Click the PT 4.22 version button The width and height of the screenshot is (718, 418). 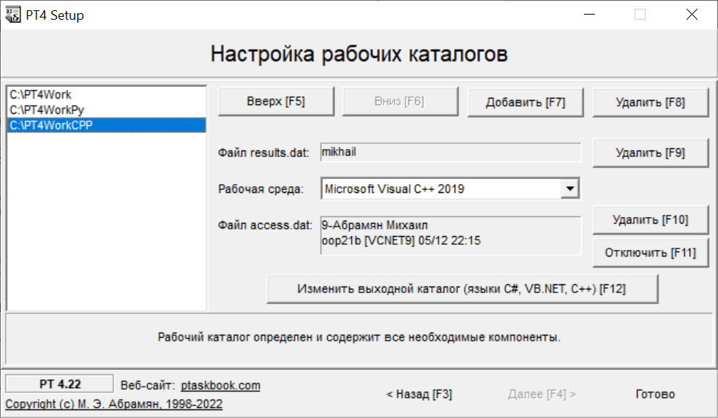click(59, 384)
